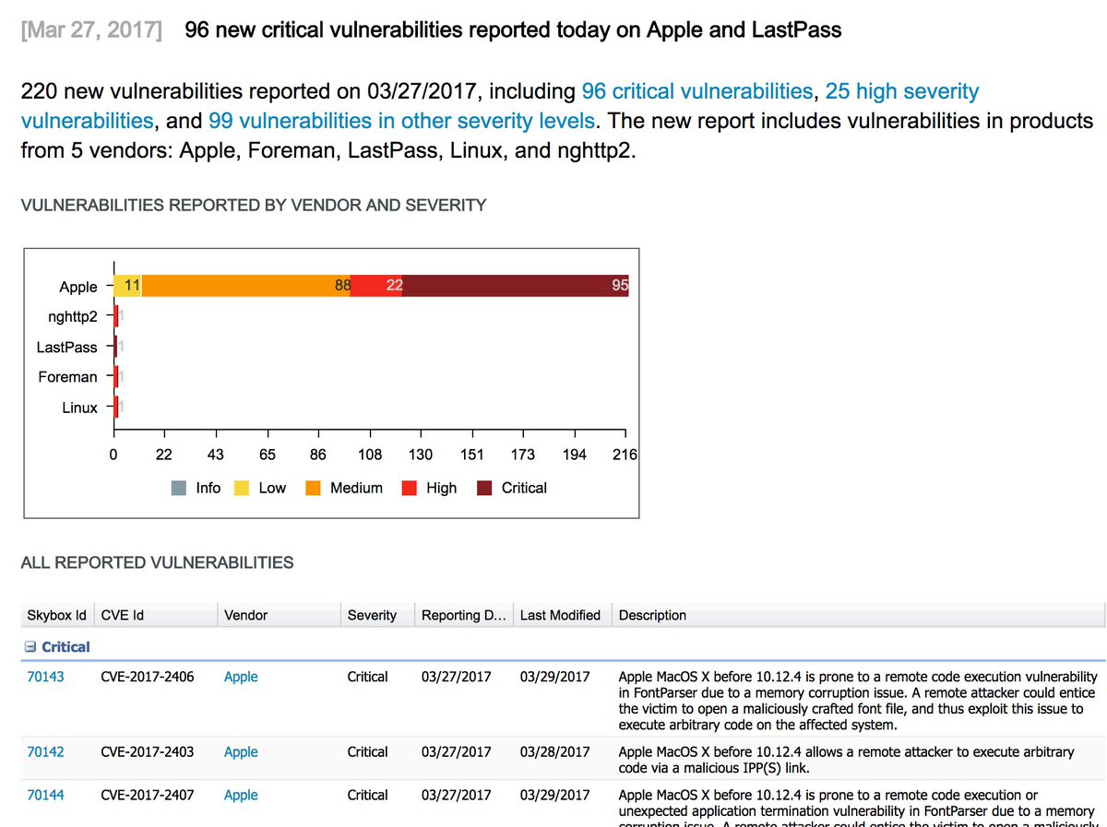Open Apple vendor link for CVE-2017-2403
The width and height of the screenshot is (1107, 827).
pyautogui.click(x=241, y=751)
